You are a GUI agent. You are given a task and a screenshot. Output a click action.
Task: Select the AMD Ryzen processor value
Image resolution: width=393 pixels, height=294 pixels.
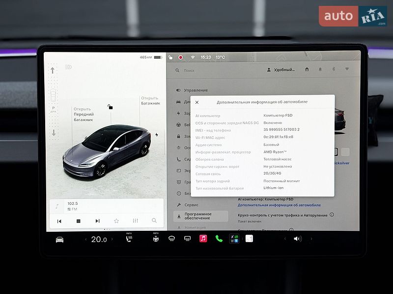tap(275, 152)
